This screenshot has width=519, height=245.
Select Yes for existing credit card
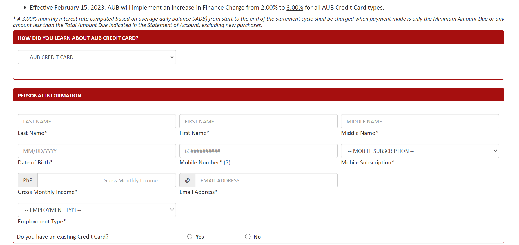coord(190,237)
